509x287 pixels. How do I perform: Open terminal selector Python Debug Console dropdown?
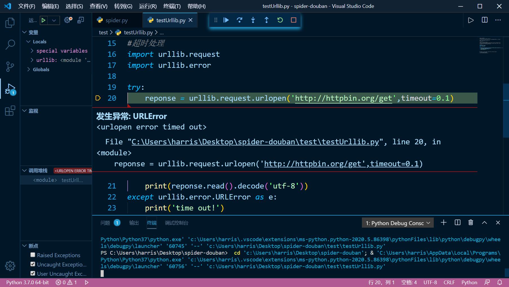pyautogui.click(x=398, y=223)
